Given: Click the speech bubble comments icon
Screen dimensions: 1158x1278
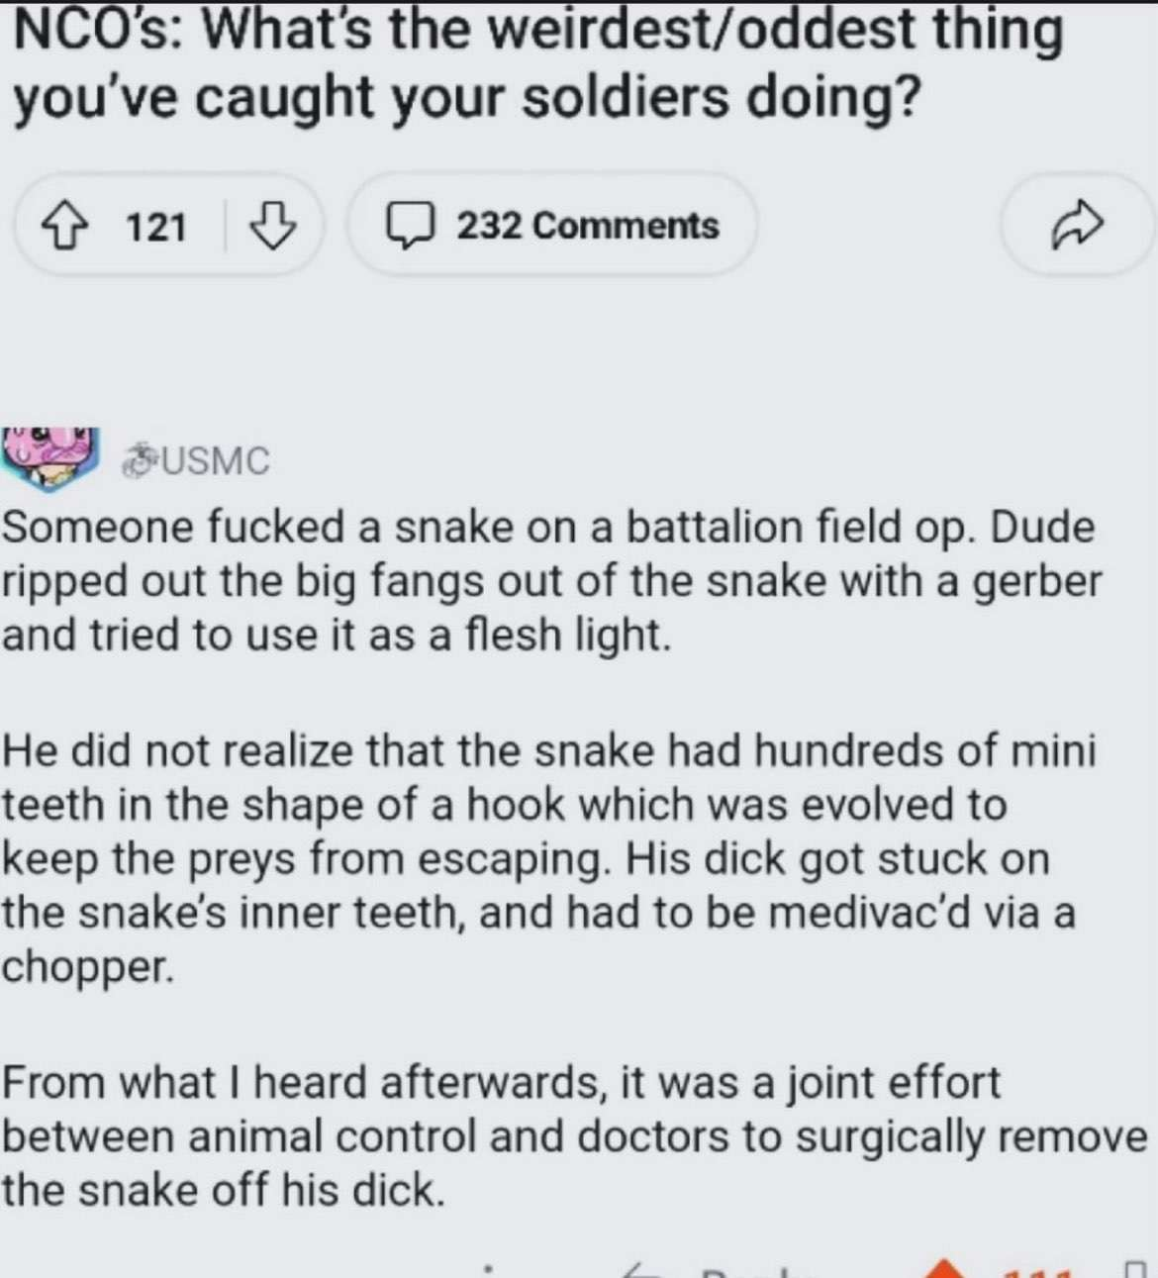Looking at the screenshot, I should tap(410, 226).
